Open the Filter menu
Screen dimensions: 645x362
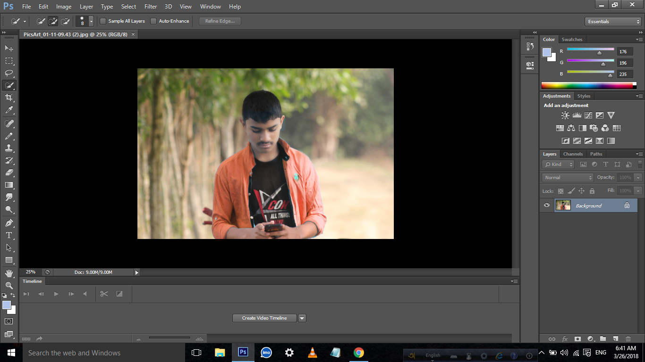point(151,7)
